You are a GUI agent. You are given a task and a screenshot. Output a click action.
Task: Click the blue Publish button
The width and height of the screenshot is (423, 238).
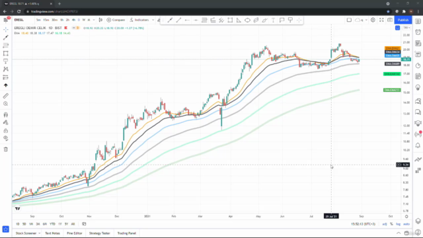403,20
